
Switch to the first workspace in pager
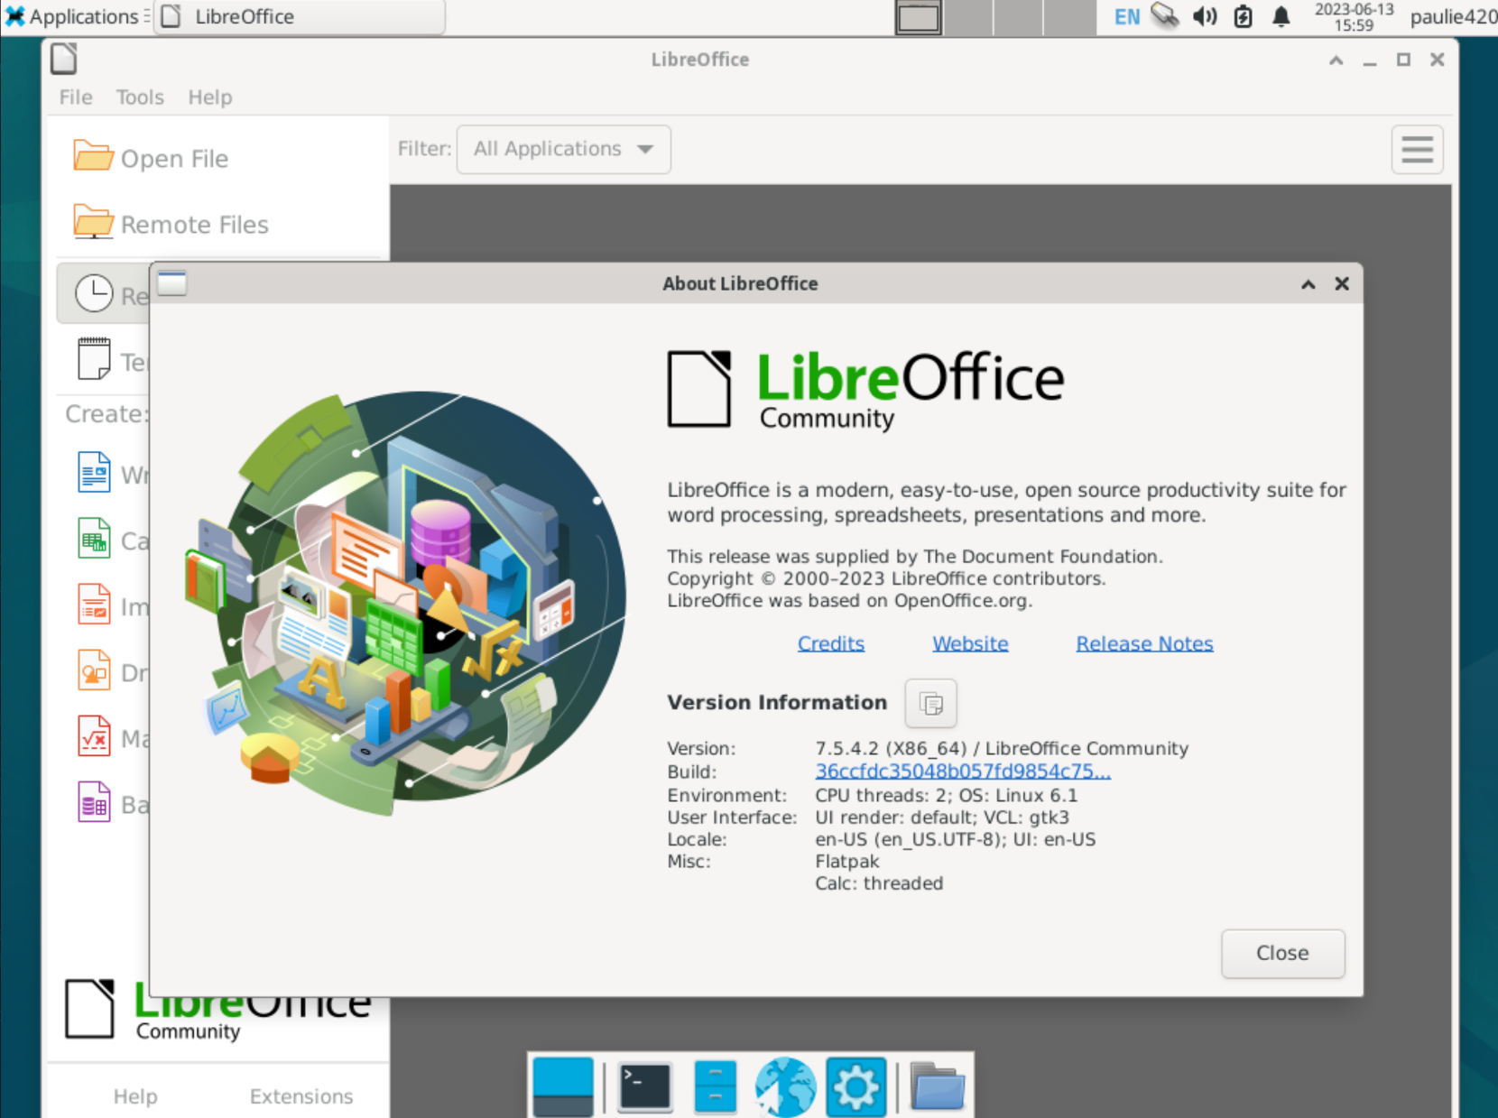(919, 17)
